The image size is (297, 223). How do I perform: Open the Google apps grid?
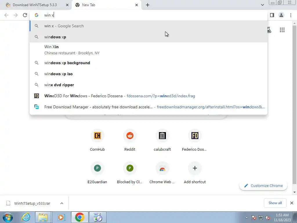pyautogui.click(x=282, y=30)
